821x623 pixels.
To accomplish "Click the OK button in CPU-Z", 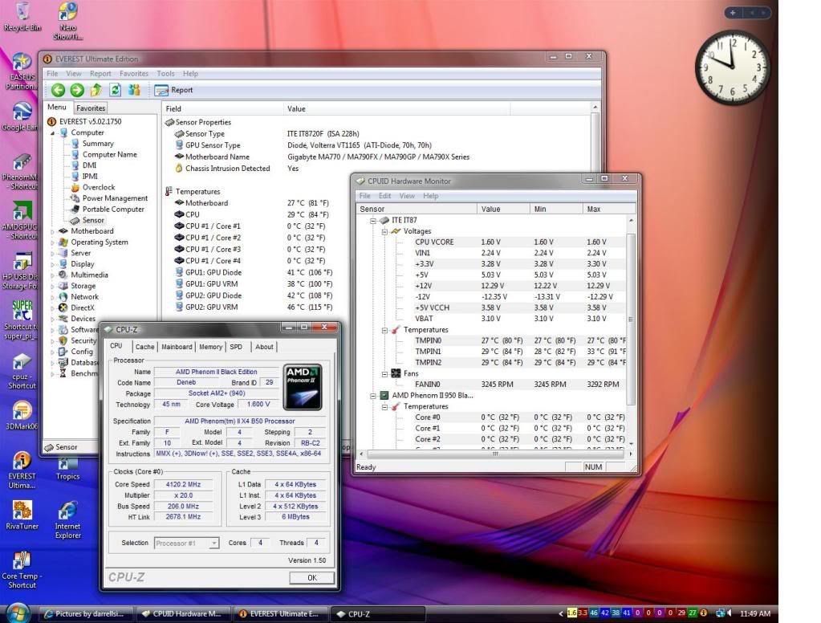I will [311, 578].
